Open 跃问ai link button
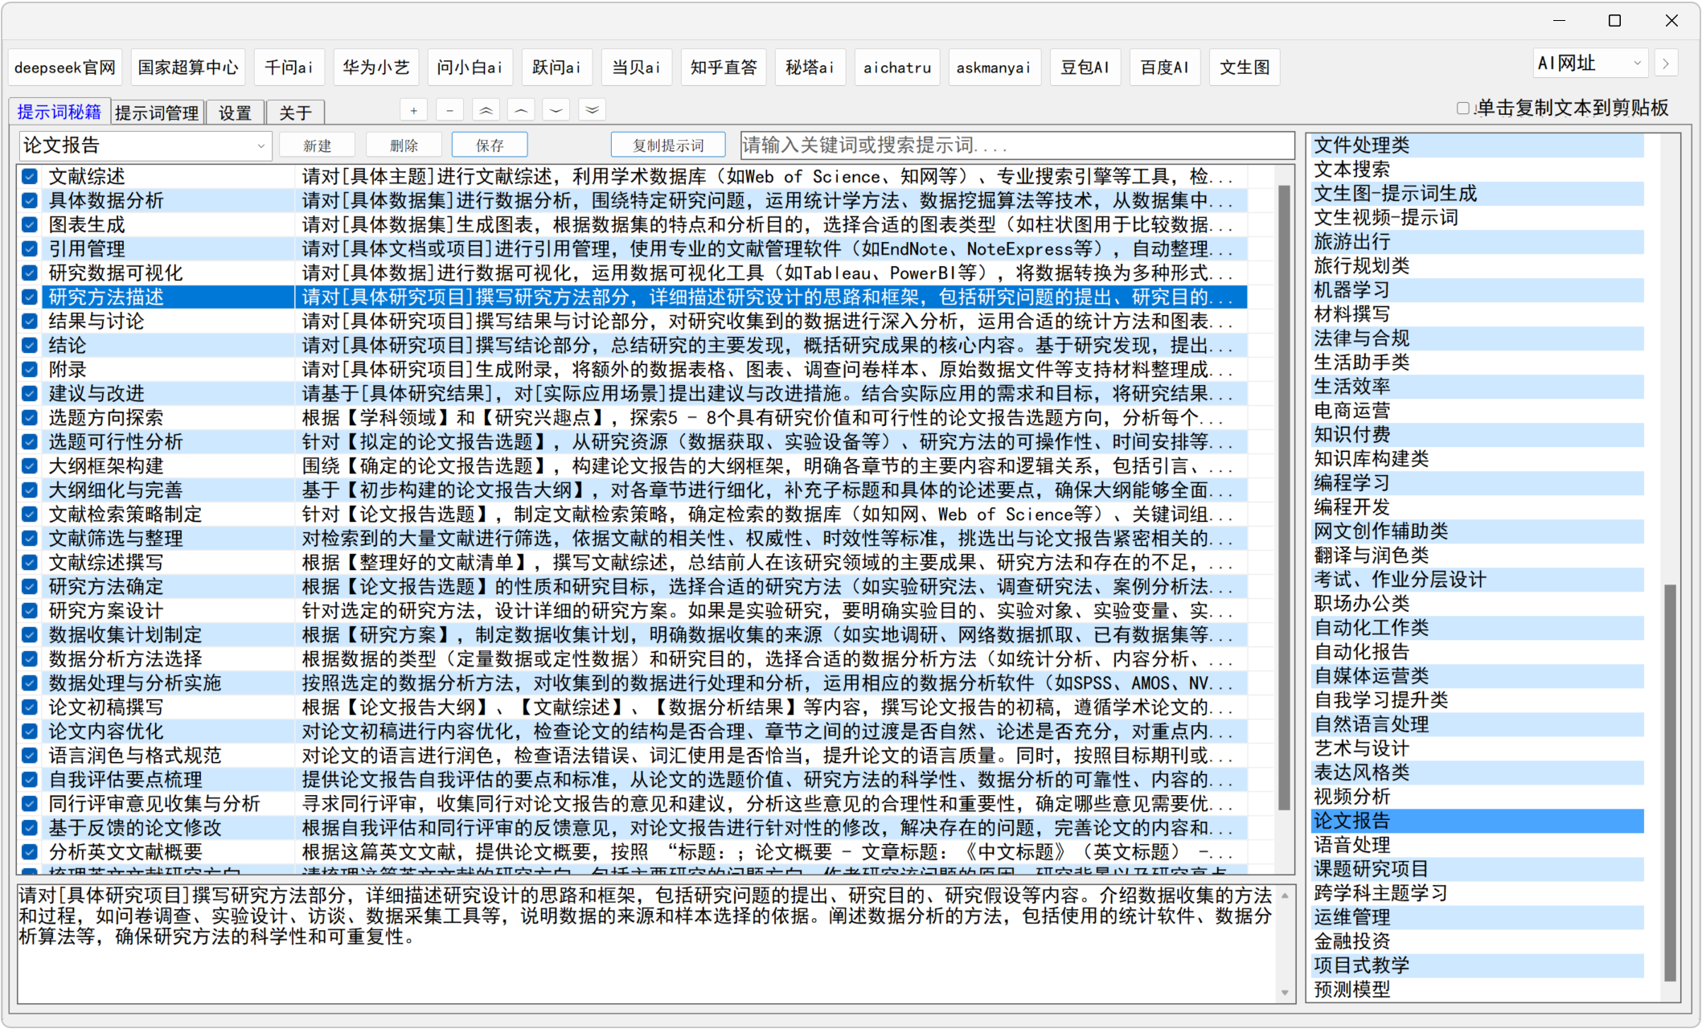 click(x=556, y=68)
